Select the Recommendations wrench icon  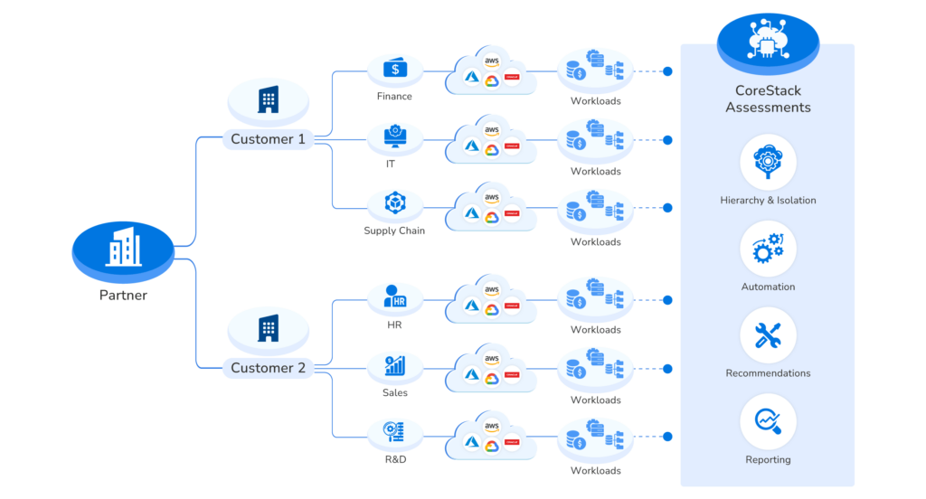click(x=768, y=335)
